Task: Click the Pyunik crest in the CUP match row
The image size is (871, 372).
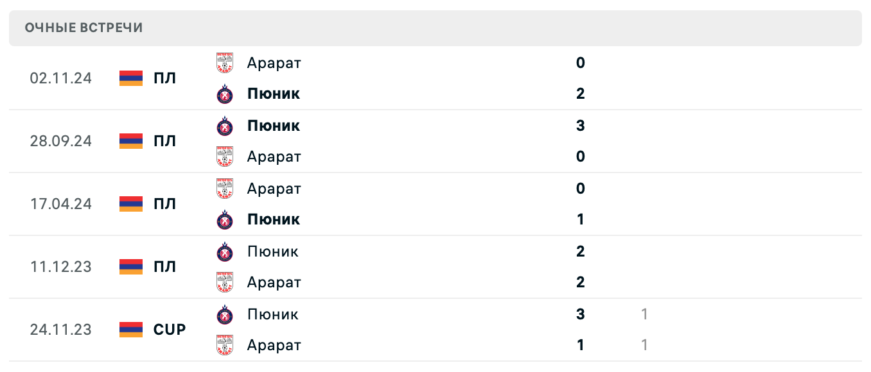Action: (x=224, y=314)
